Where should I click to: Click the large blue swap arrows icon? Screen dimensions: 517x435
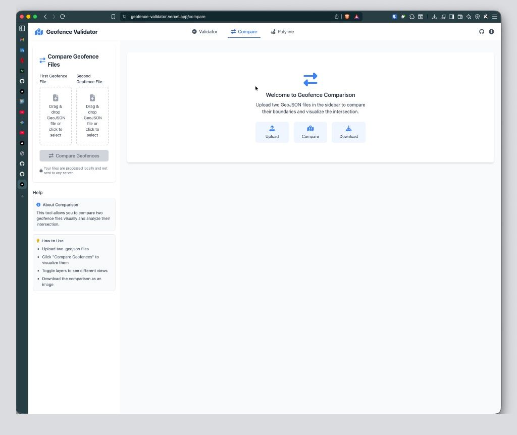(x=311, y=79)
